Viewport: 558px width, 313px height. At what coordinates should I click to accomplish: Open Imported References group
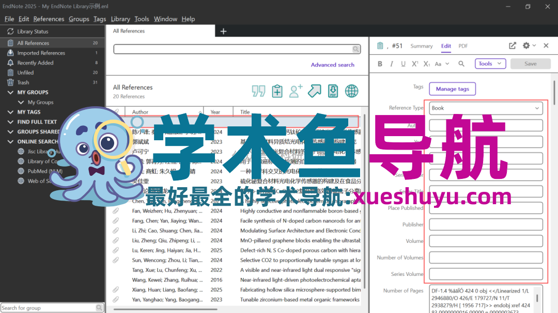tap(52, 53)
